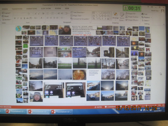Toggle Align Right paragraph button
The image size is (168, 126).
pos(54,18)
